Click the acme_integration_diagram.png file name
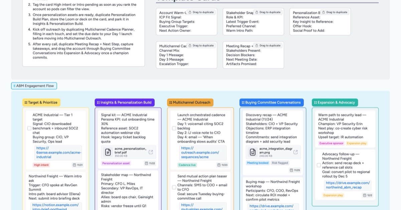 pyautogui.click(x=276, y=150)
